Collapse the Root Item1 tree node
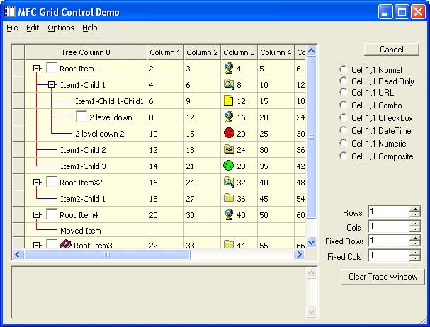430x327 pixels. pos(36,68)
